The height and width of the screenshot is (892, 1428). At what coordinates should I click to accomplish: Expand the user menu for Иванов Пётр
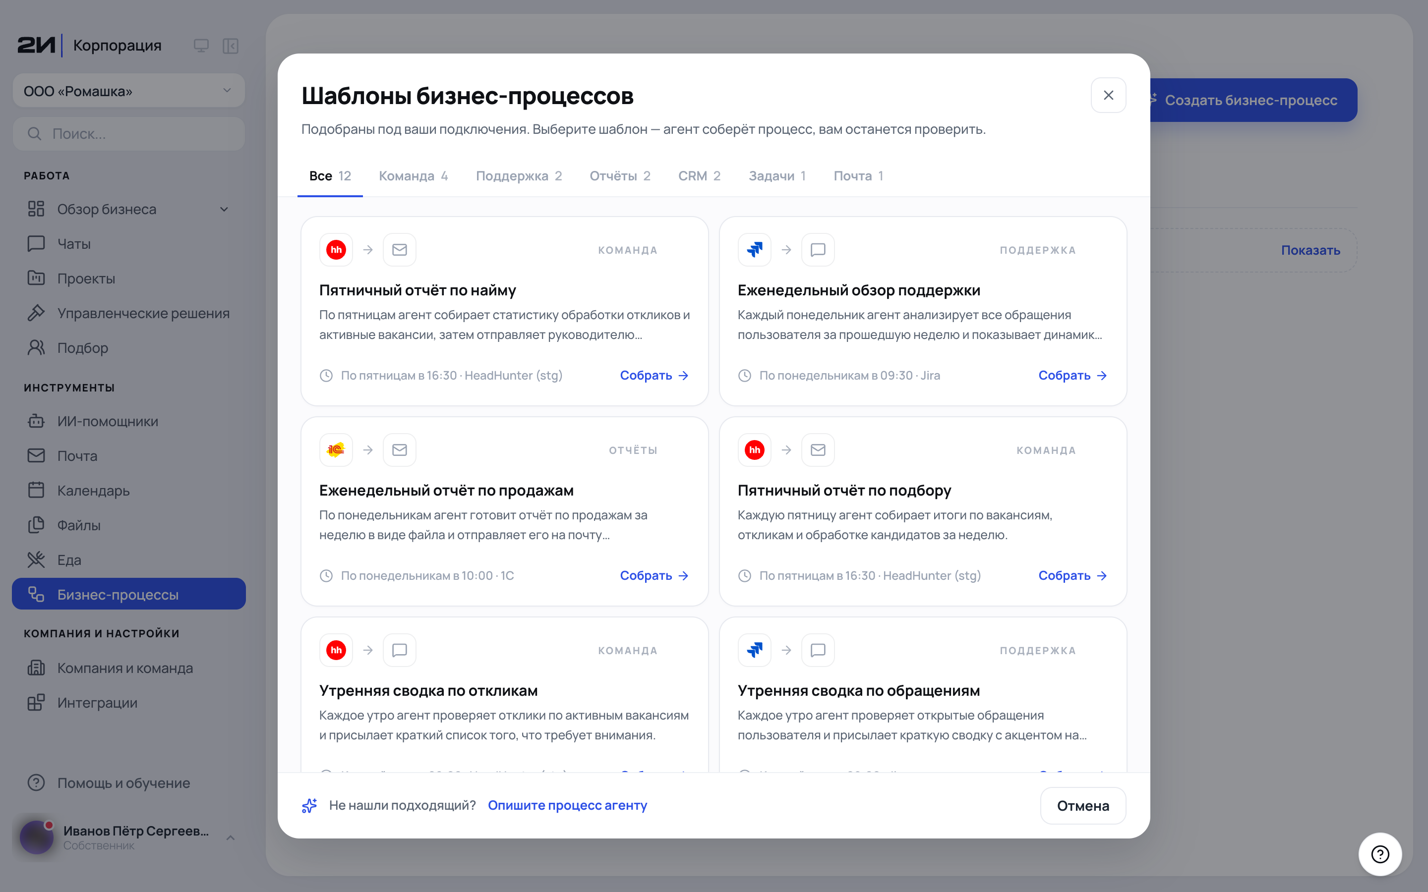tap(231, 837)
